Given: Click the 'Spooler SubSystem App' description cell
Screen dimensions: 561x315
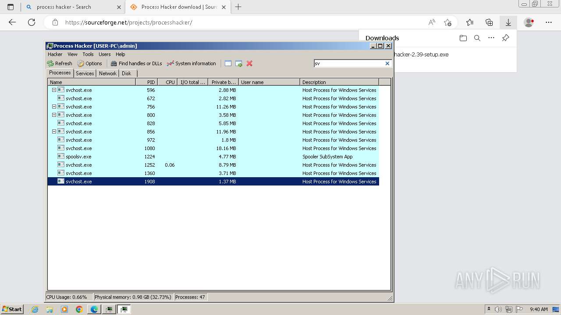Looking at the screenshot, I should point(327,157).
